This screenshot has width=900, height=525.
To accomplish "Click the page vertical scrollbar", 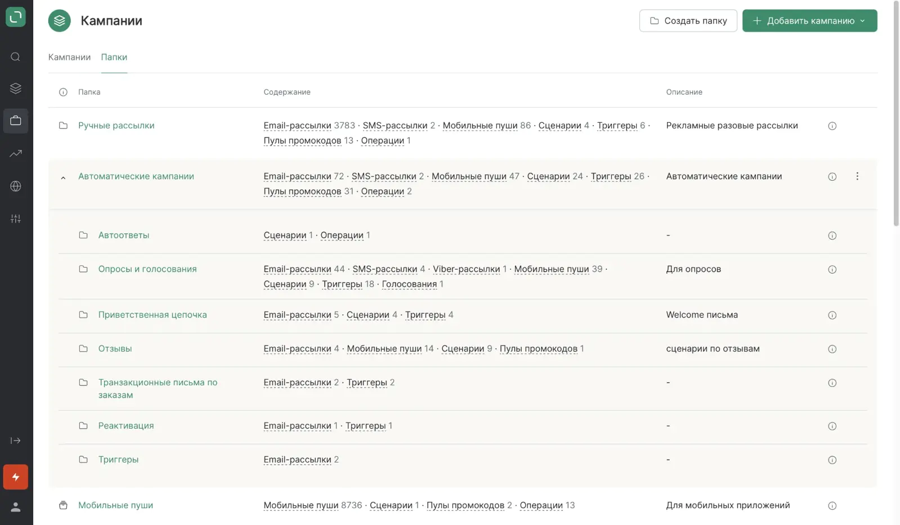I will pos(896,113).
